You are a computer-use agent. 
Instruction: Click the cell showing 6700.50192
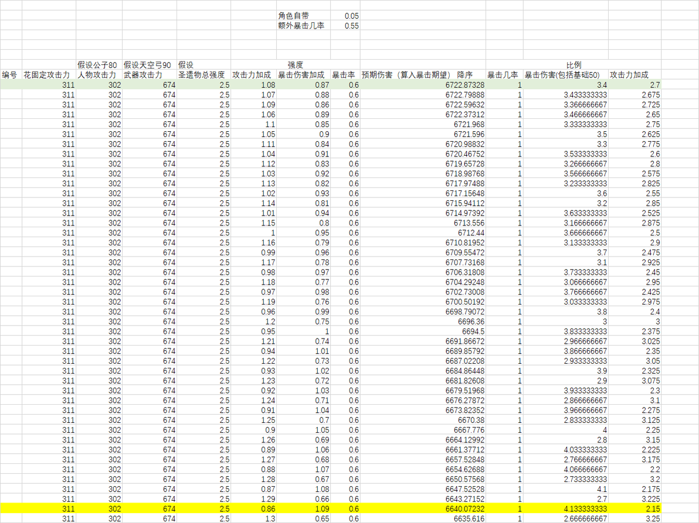423,302
